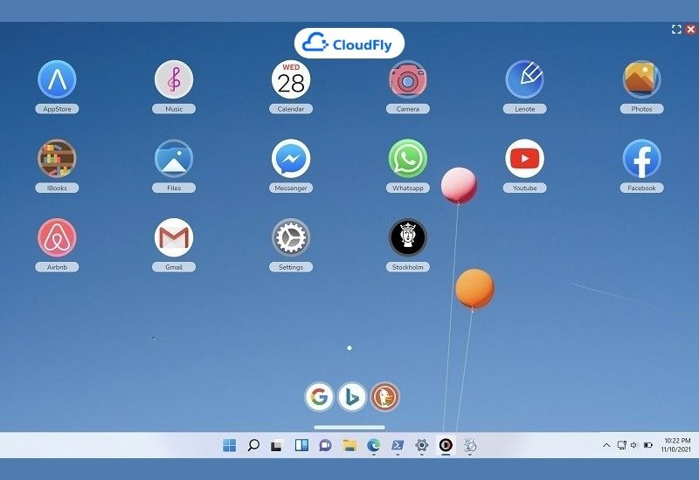Viewport: 699px width, 480px height.
Task: Click the CloudFly logo banner
Action: [x=349, y=44]
